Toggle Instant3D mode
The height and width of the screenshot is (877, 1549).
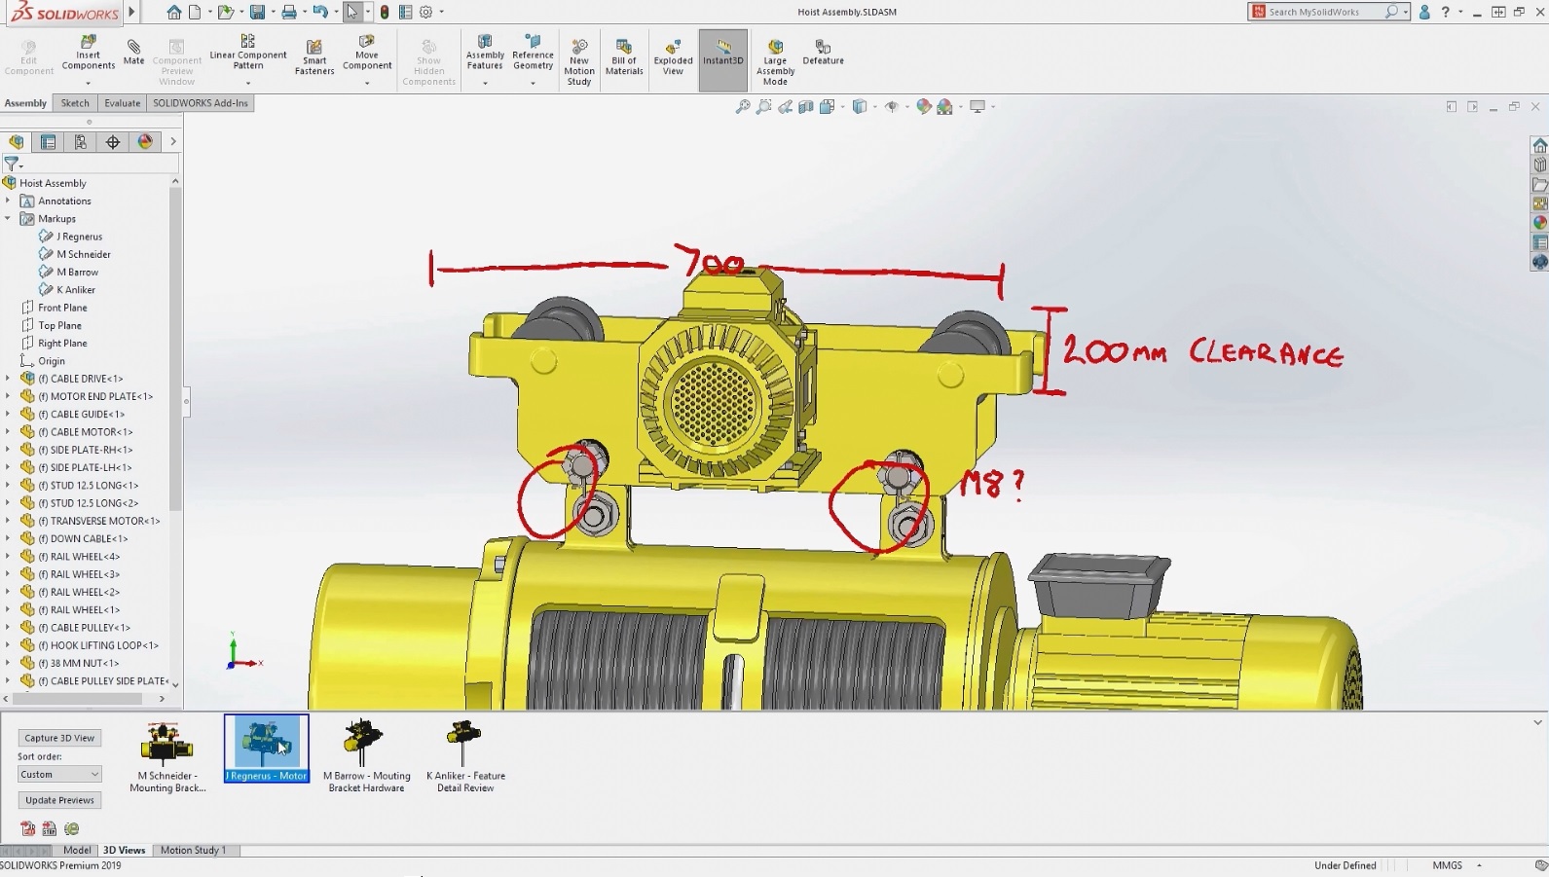pos(722,60)
